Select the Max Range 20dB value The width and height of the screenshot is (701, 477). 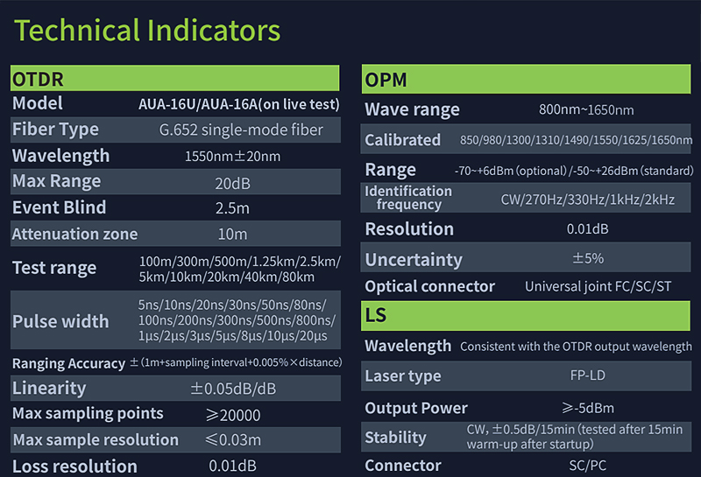click(x=232, y=182)
